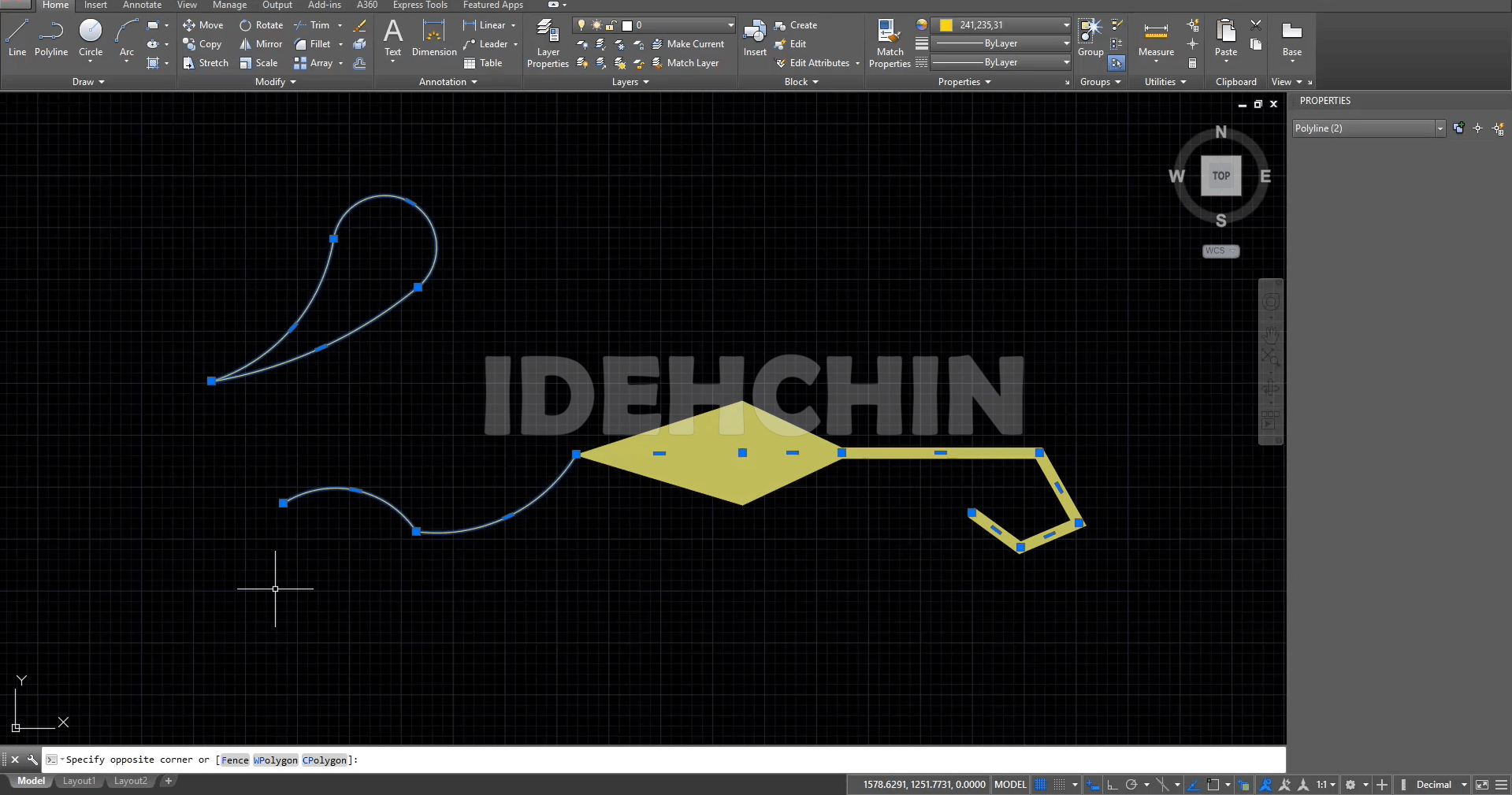
Task: Toggle the grid display in status bar
Action: coord(1041,785)
